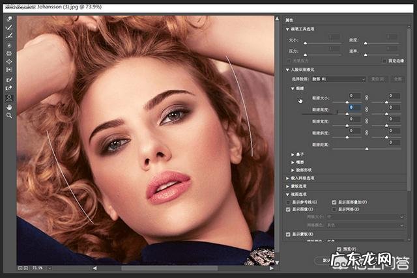
Task: Select the Zoom magnifier tool
Action: pyautogui.click(x=10, y=115)
